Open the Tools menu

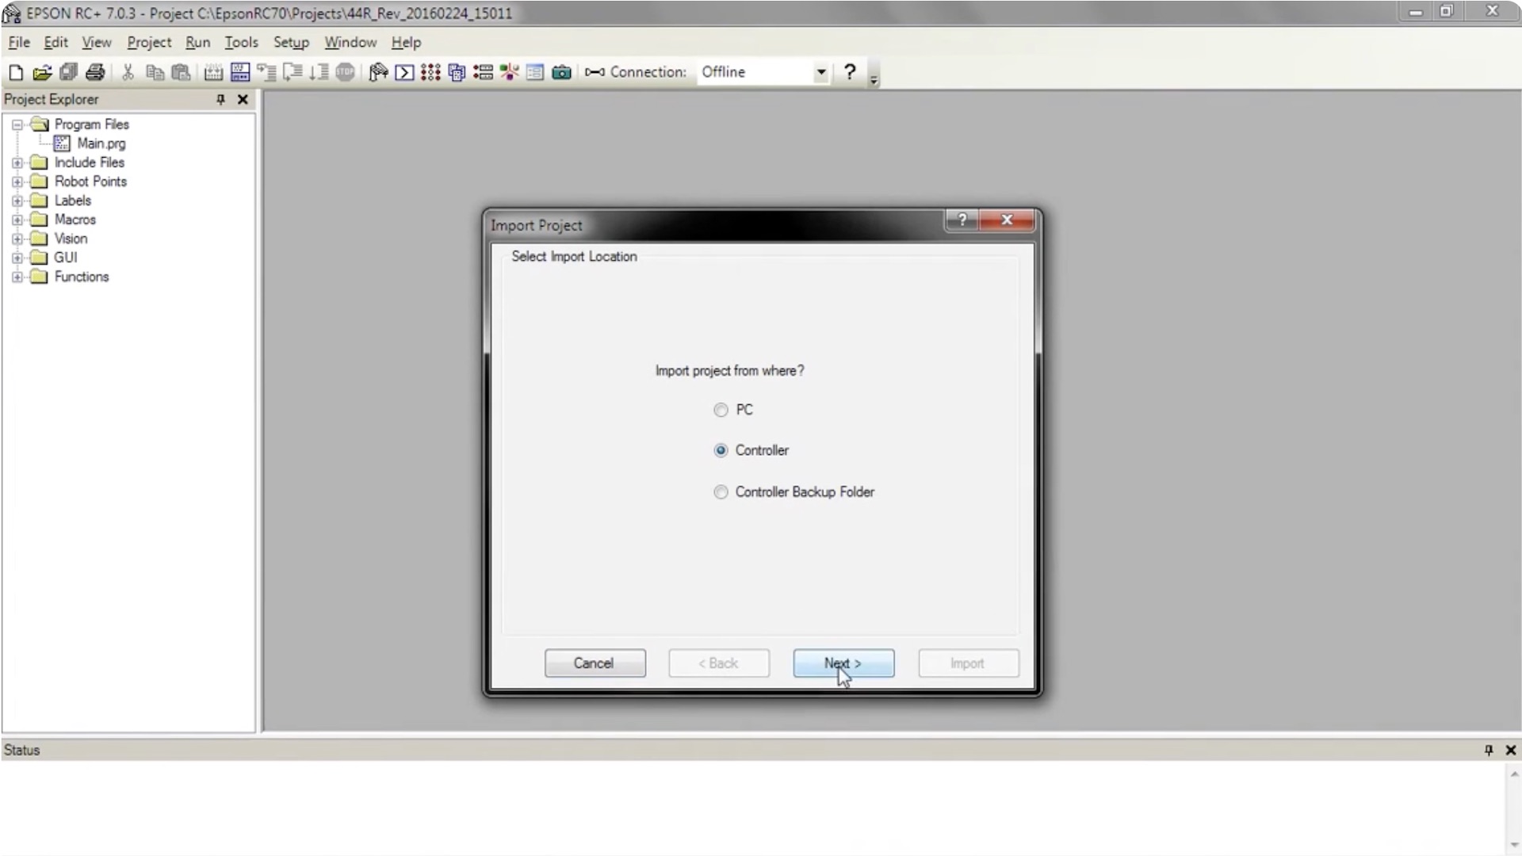pos(241,42)
